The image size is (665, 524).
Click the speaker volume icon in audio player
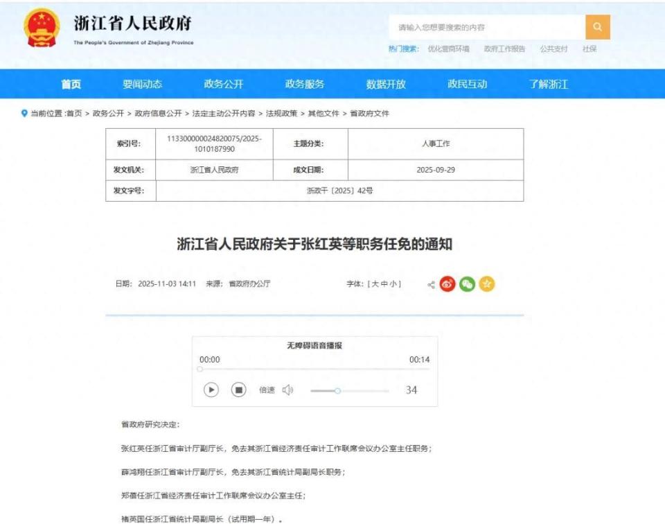tap(287, 390)
